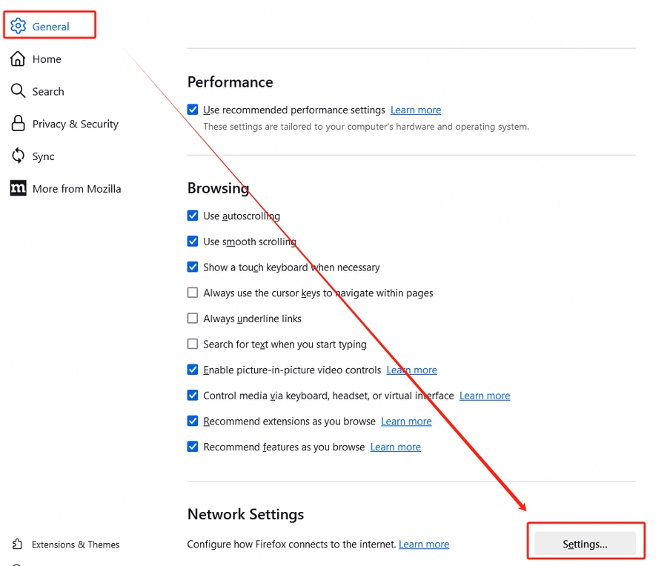Uncheck Use recommended performance settings
Image resolution: width=667 pixels, height=566 pixels.
[193, 110]
